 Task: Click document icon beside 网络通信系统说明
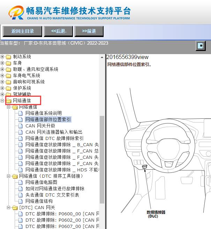point(21,113)
